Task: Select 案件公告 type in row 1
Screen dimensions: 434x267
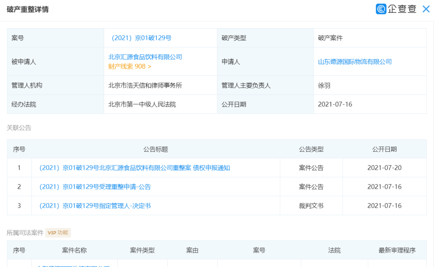Action: click(x=311, y=168)
